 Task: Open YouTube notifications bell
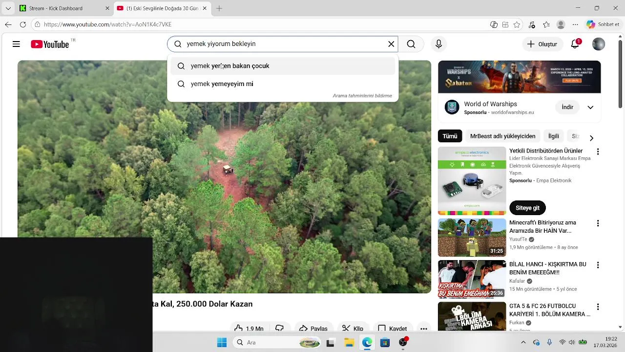(575, 44)
